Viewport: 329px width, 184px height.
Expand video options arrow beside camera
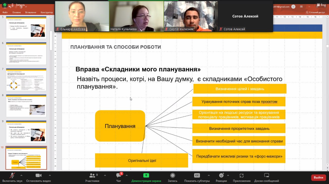[x=50, y=176]
